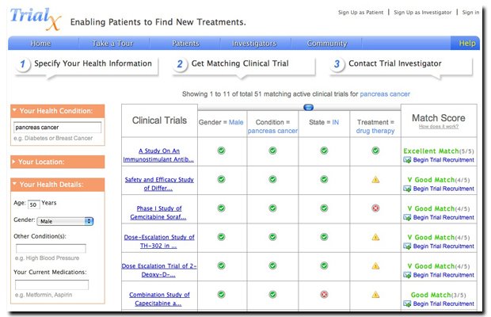491x317 pixels.
Task: Open the Help tab
Action: click(467, 44)
